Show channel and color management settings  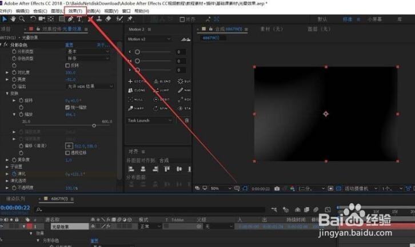[x=293, y=189]
